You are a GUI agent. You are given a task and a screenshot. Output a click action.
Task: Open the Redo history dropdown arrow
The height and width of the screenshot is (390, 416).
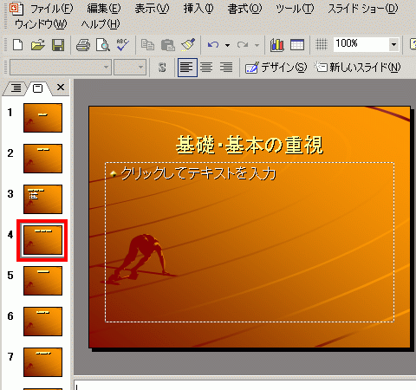pos(257,45)
